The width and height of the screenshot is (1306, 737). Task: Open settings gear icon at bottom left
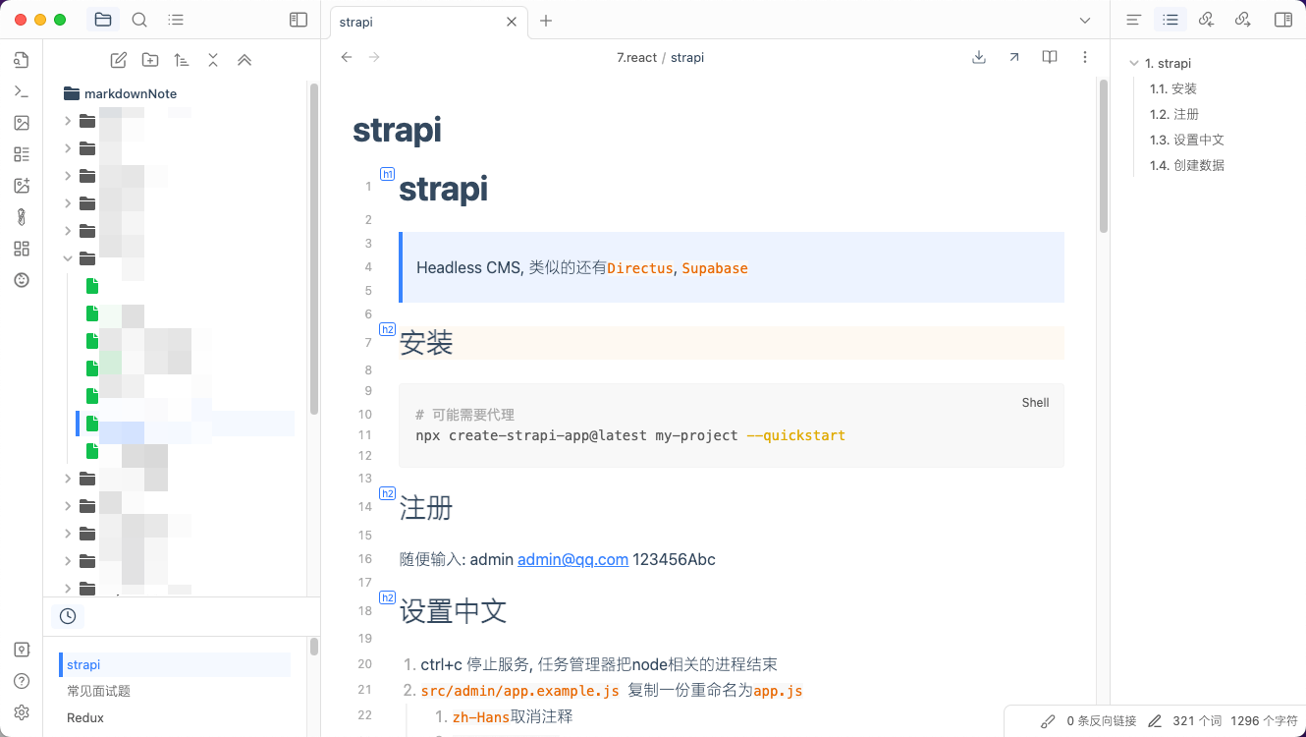[22, 712]
